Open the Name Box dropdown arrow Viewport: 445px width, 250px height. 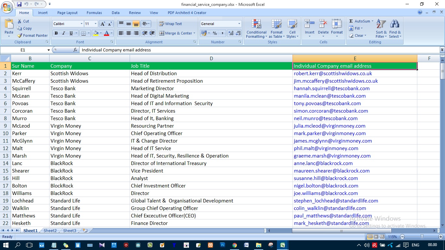point(49,50)
